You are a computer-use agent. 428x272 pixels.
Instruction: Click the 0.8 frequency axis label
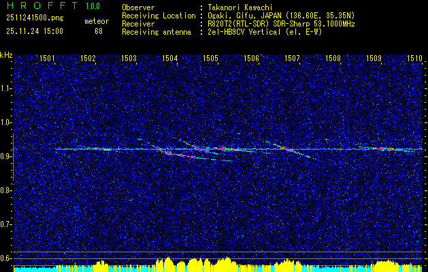[x=5, y=190]
